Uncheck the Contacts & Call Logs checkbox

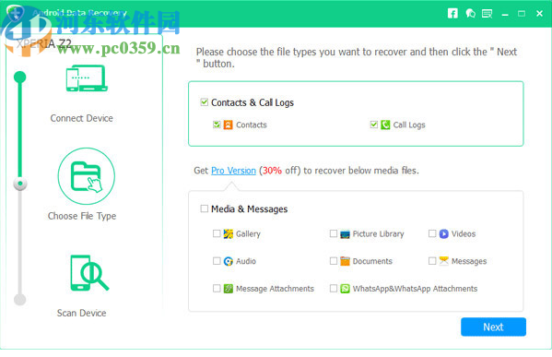[205, 102]
